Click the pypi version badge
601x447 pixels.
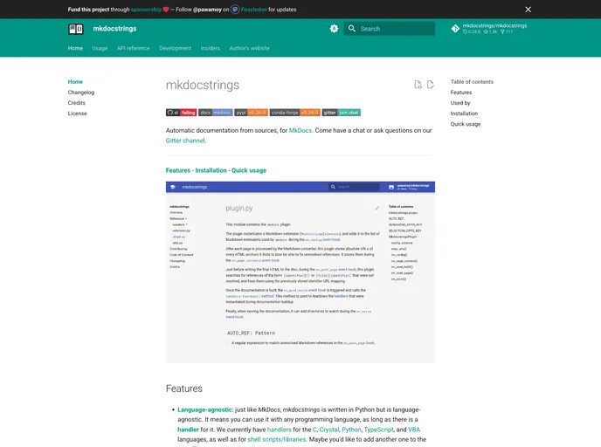251,113
